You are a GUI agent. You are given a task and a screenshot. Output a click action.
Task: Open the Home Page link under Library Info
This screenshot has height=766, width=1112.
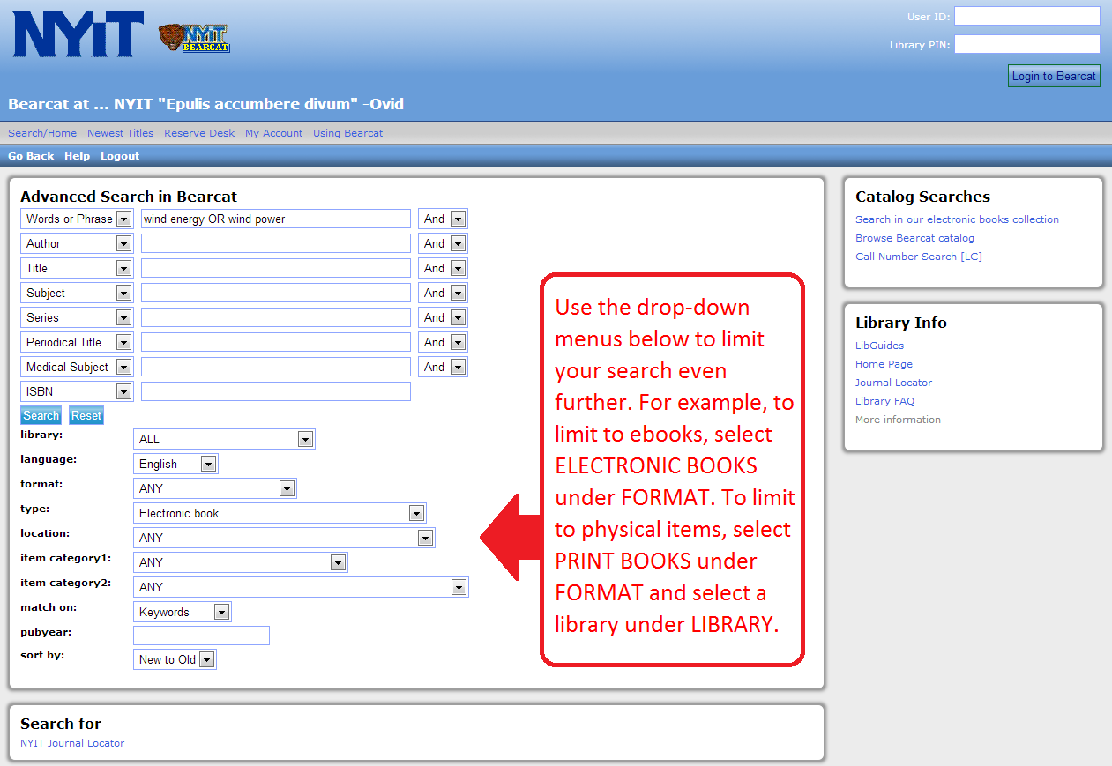click(884, 364)
